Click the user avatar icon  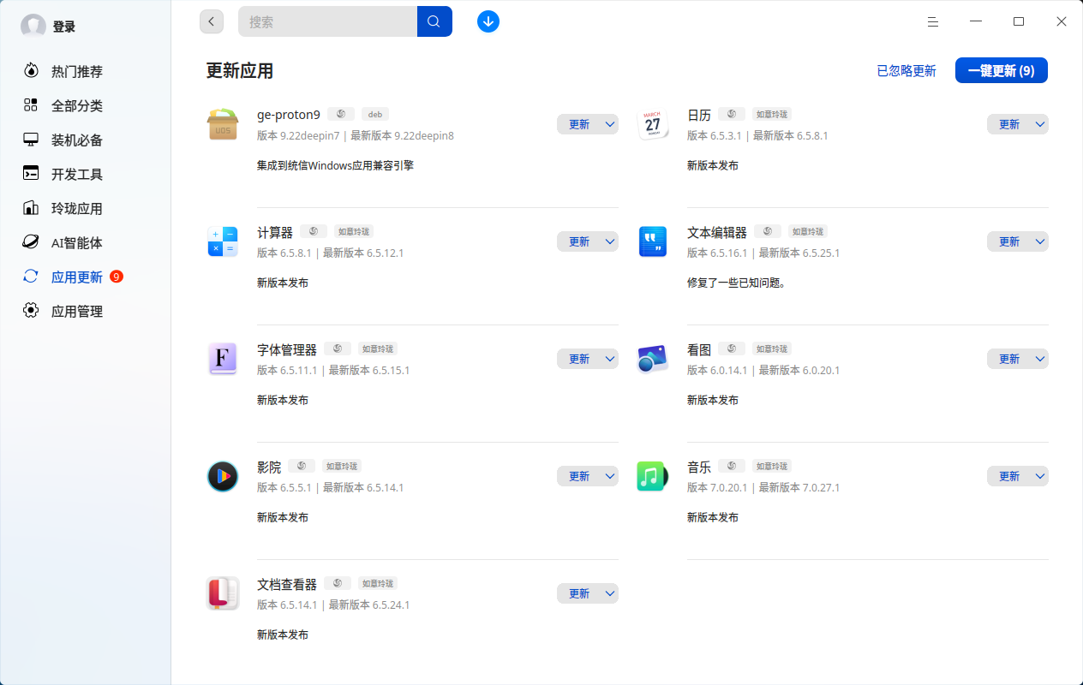pyautogui.click(x=33, y=27)
